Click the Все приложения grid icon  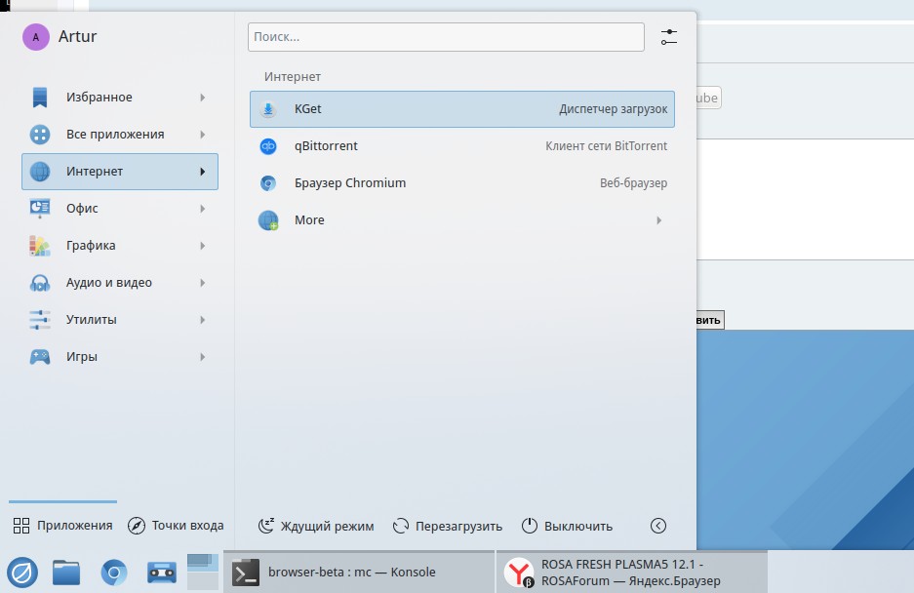pyautogui.click(x=40, y=135)
